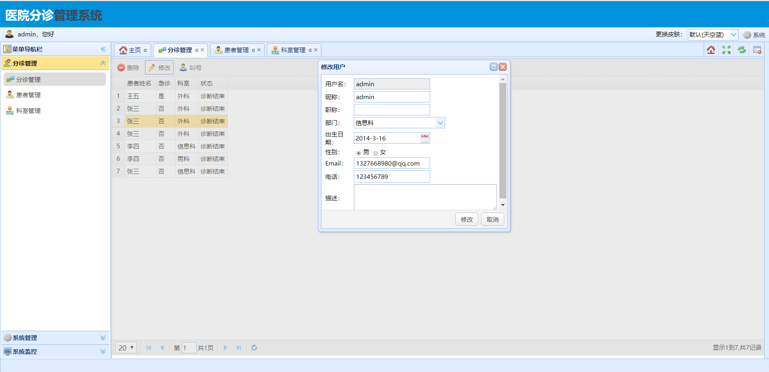Click the 叫号 toolbar button

pos(191,68)
